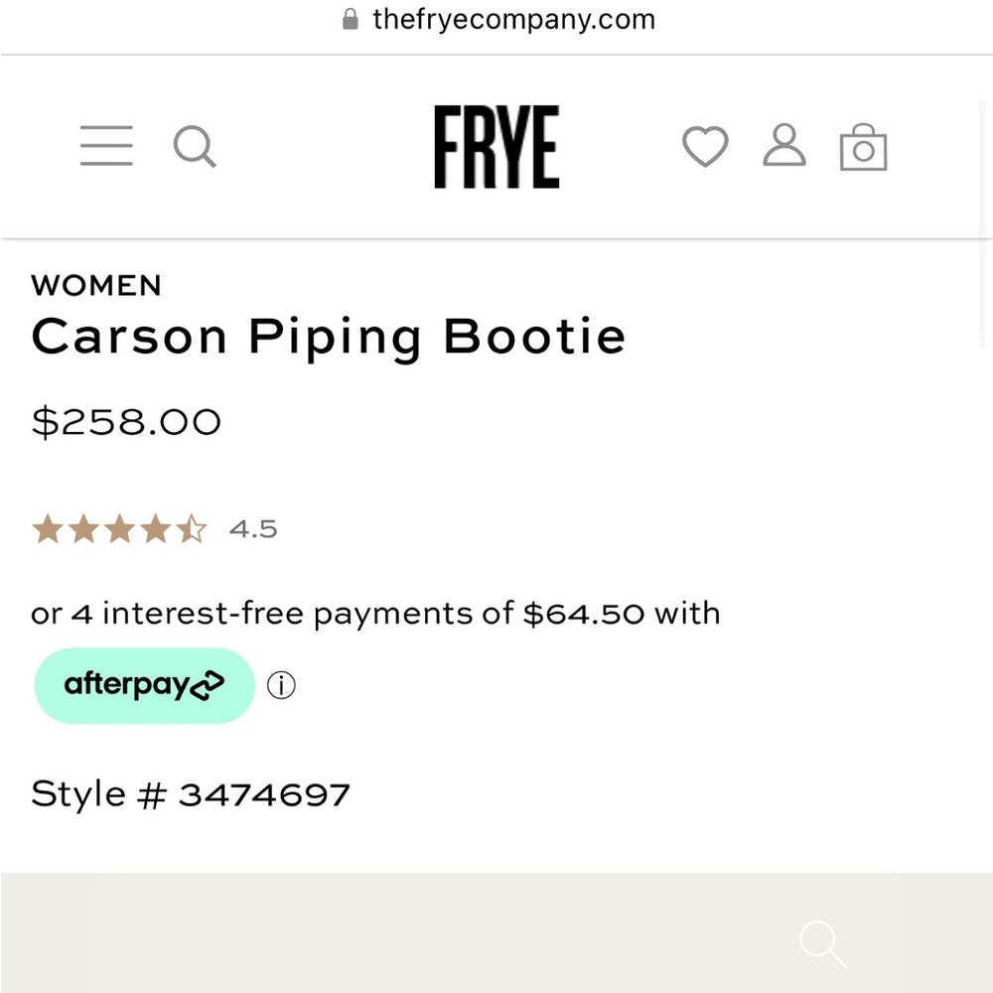This screenshot has width=993, height=993.
Task: Select the half-filled fifth star
Action: pos(191,528)
